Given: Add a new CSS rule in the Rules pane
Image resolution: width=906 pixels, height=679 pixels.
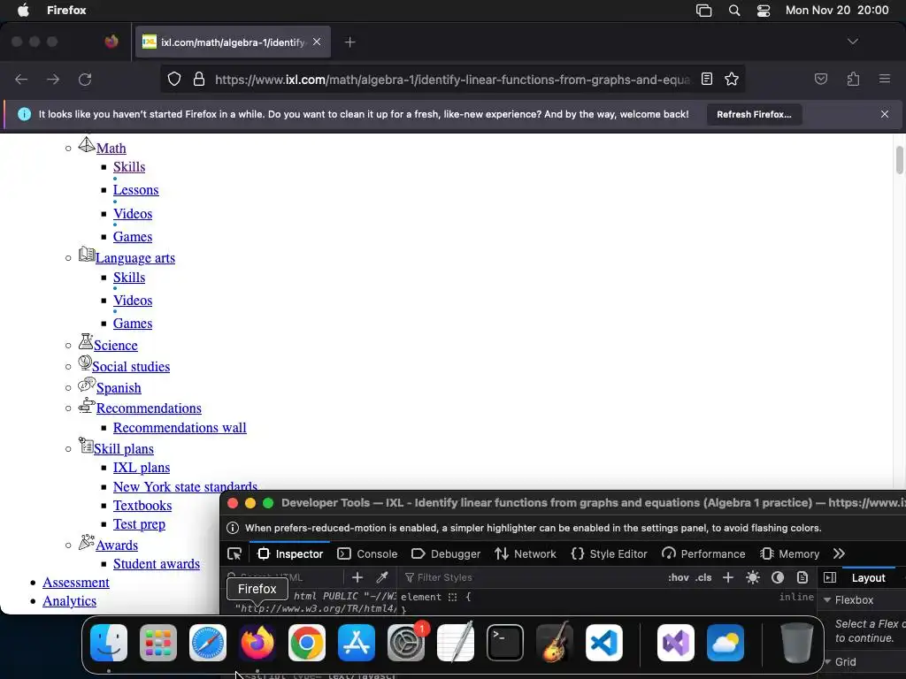Looking at the screenshot, I should [728, 577].
